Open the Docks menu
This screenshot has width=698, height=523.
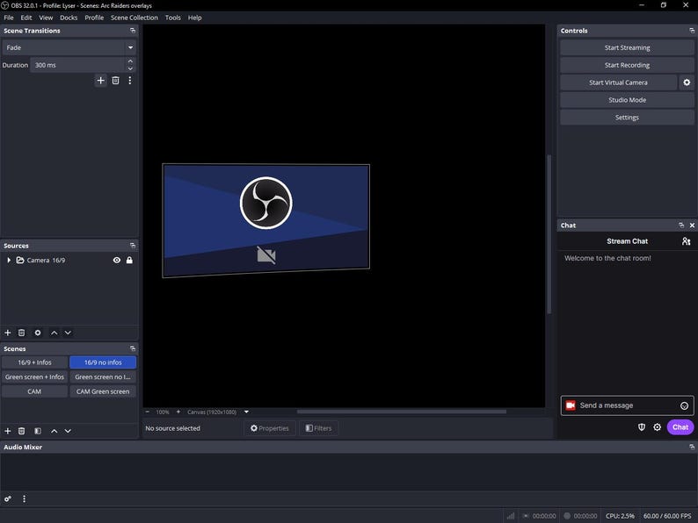click(x=69, y=18)
